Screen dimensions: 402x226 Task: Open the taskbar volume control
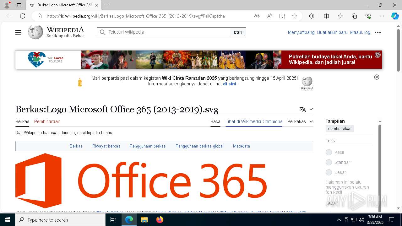[x=361, y=220]
